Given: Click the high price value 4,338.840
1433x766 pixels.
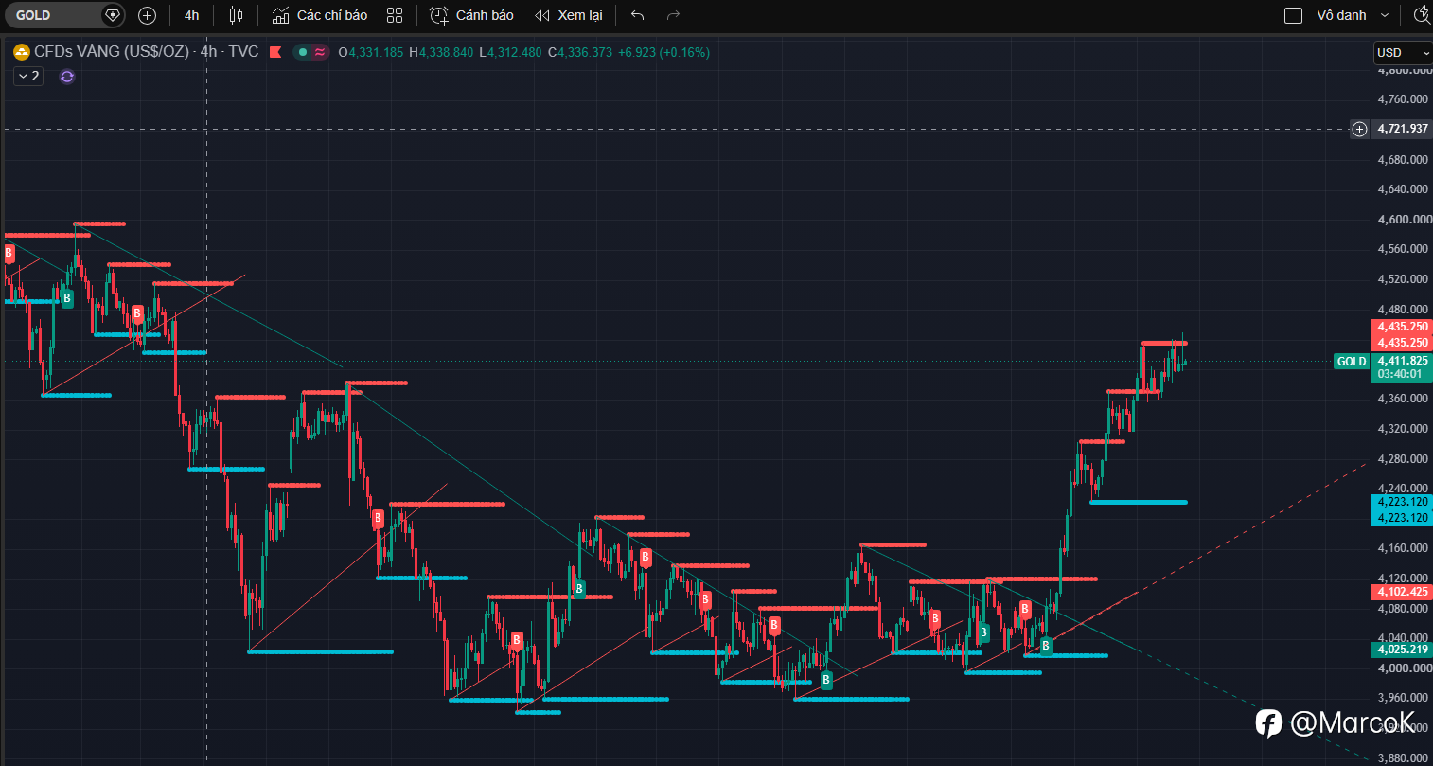Looking at the screenshot, I should click(x=446, y=52).
